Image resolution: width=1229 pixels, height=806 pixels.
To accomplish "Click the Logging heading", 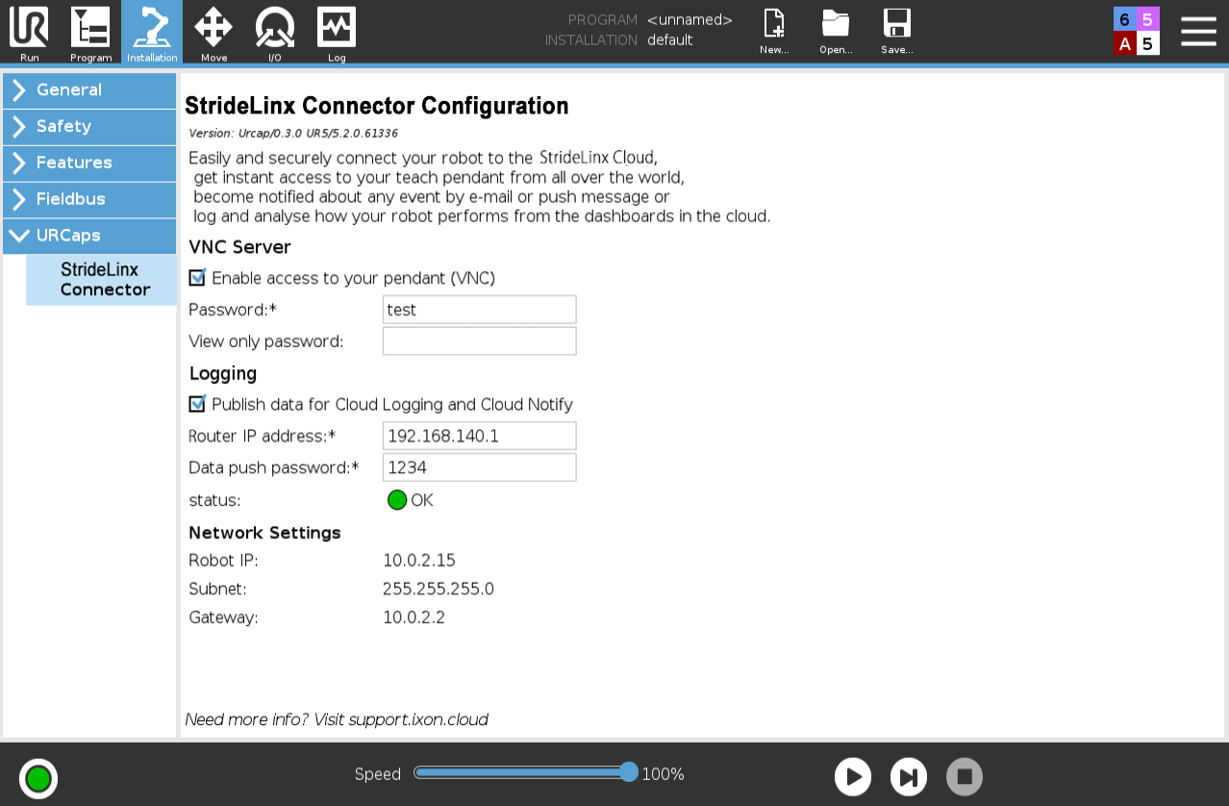I will click(223, 374).
